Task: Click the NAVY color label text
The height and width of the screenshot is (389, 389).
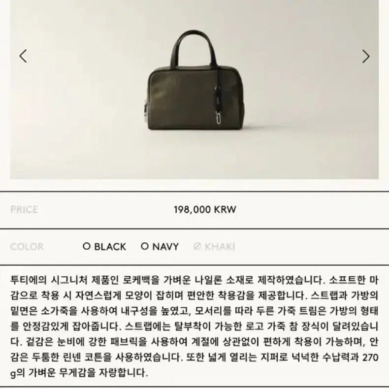Action: click(x=165, y=247)
